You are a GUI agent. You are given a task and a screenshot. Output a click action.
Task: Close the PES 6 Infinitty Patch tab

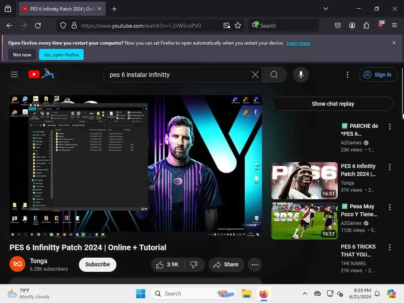point(99,9)
